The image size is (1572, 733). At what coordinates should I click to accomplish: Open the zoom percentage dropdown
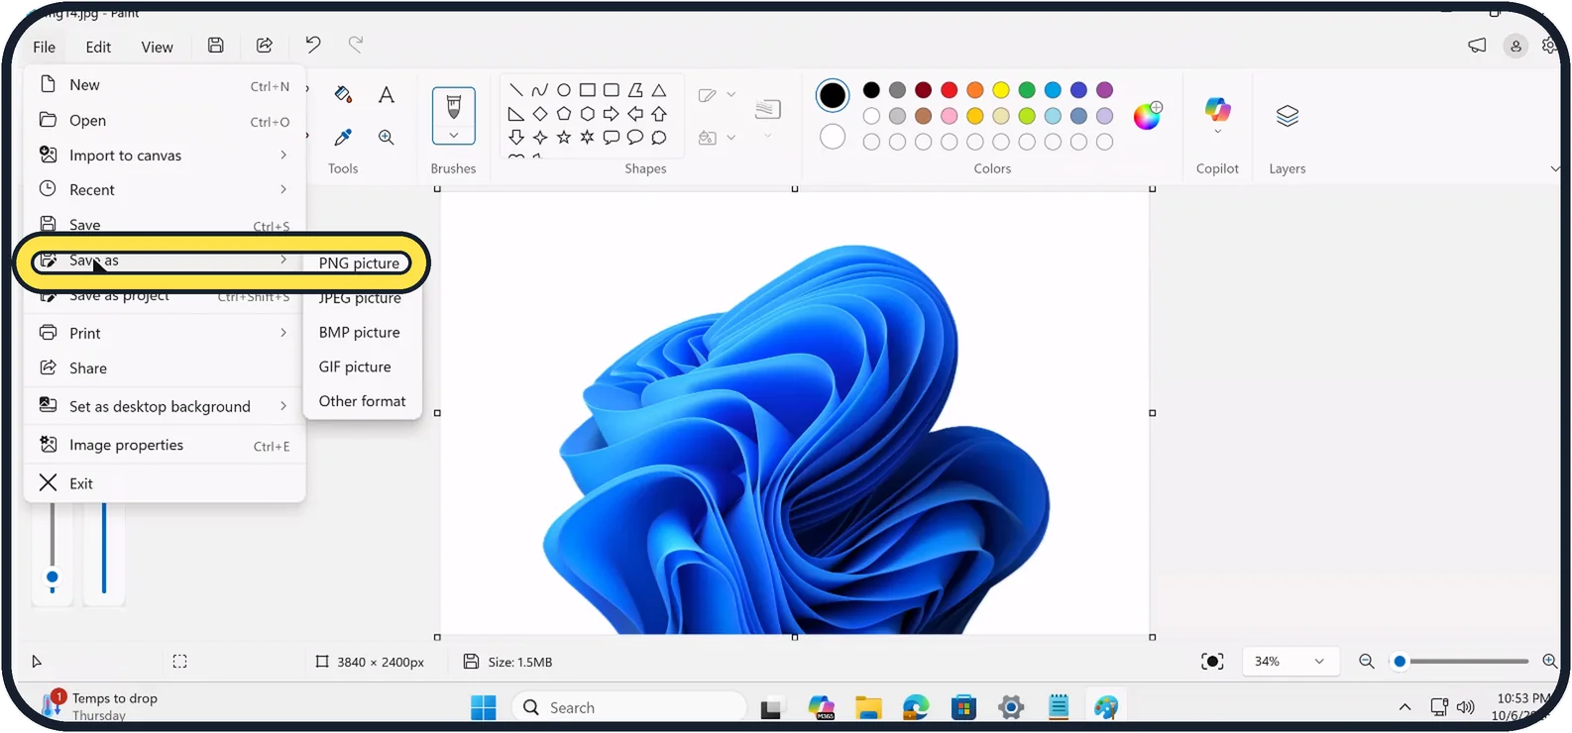tap(1291, 662)
